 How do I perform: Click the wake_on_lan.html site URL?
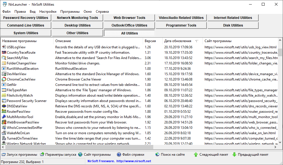[x=240, y=133]
